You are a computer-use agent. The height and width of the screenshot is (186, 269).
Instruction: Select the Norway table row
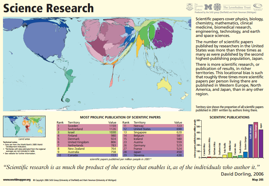click(153, 126)
